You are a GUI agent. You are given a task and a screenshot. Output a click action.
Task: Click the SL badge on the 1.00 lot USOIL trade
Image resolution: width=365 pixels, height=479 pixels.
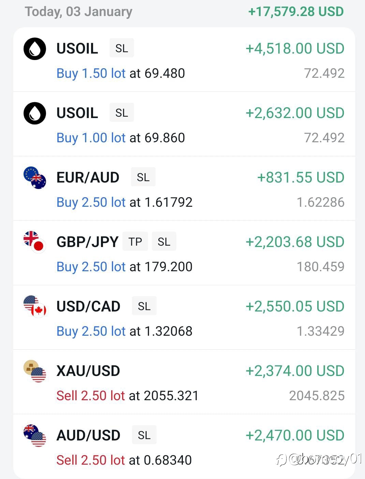[122, 113]
